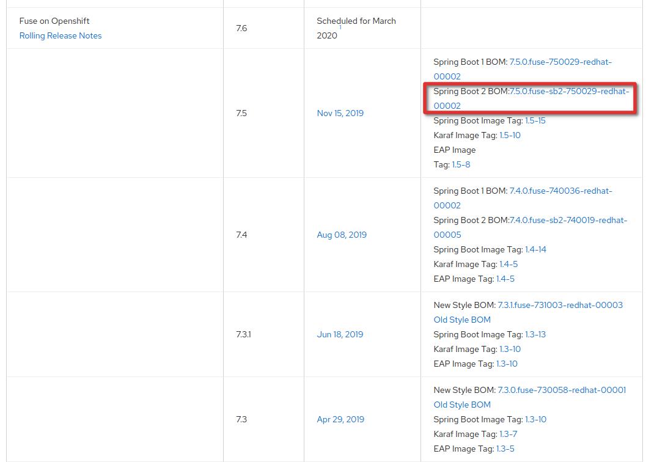The image size is (657, 462).
Task: Open Old Style BOM link for 7.3.1
Action: [462, 320]
